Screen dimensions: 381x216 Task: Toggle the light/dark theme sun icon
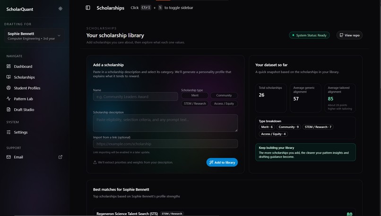(60, 9)
